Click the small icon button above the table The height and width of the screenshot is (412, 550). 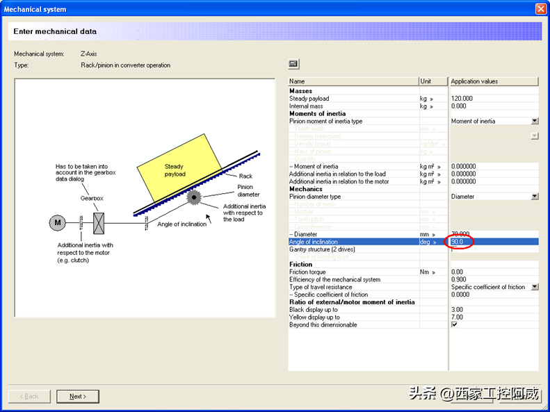click(293, 64)
